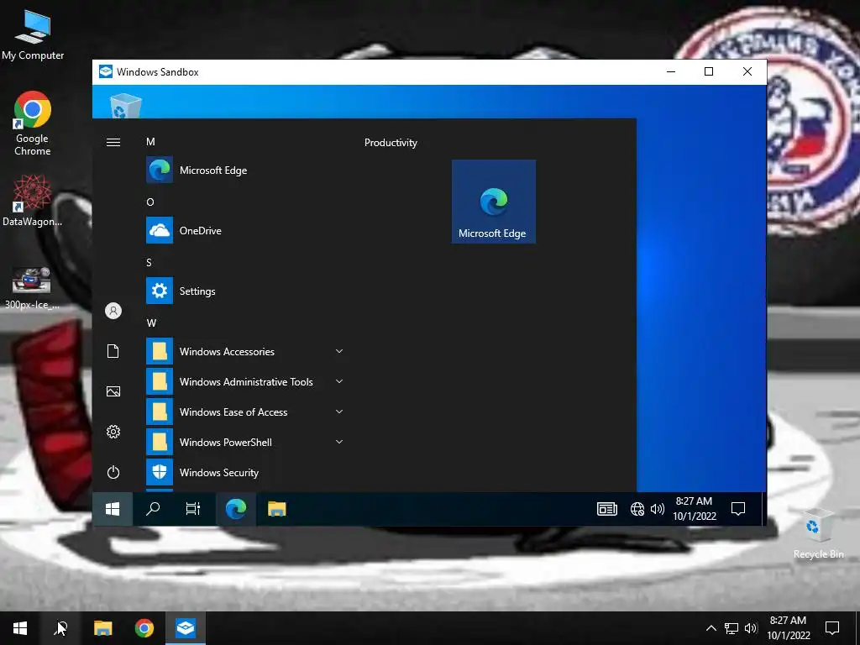Open Task View in the sandbox taskbar
The height and width of the screenshot is (645, 860).
pyautogui.click(x=193, y=509)
